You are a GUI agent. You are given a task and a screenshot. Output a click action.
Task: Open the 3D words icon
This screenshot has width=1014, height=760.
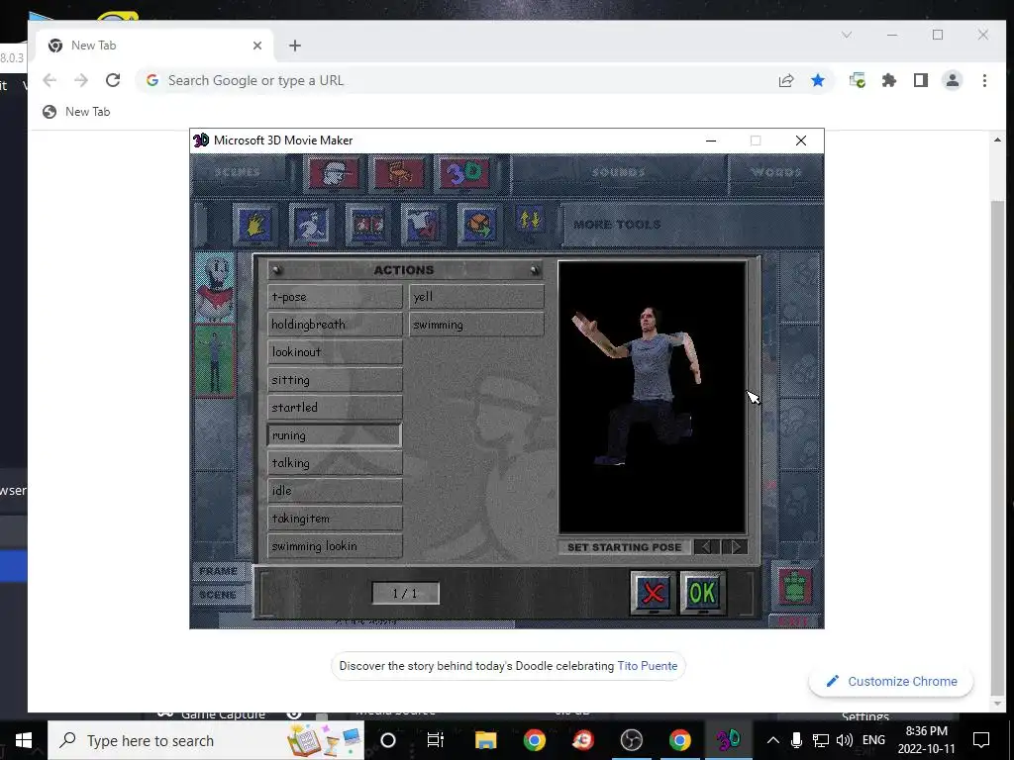pos(464,173)
